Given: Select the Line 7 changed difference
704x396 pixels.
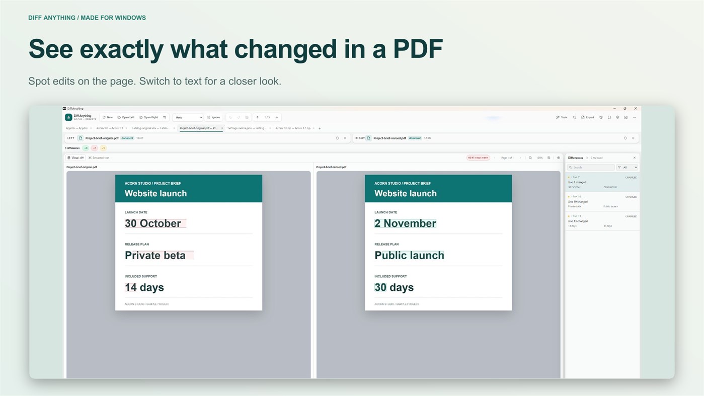Looking at the screenshot, I should pyautogui.click(x=602, y=182).
